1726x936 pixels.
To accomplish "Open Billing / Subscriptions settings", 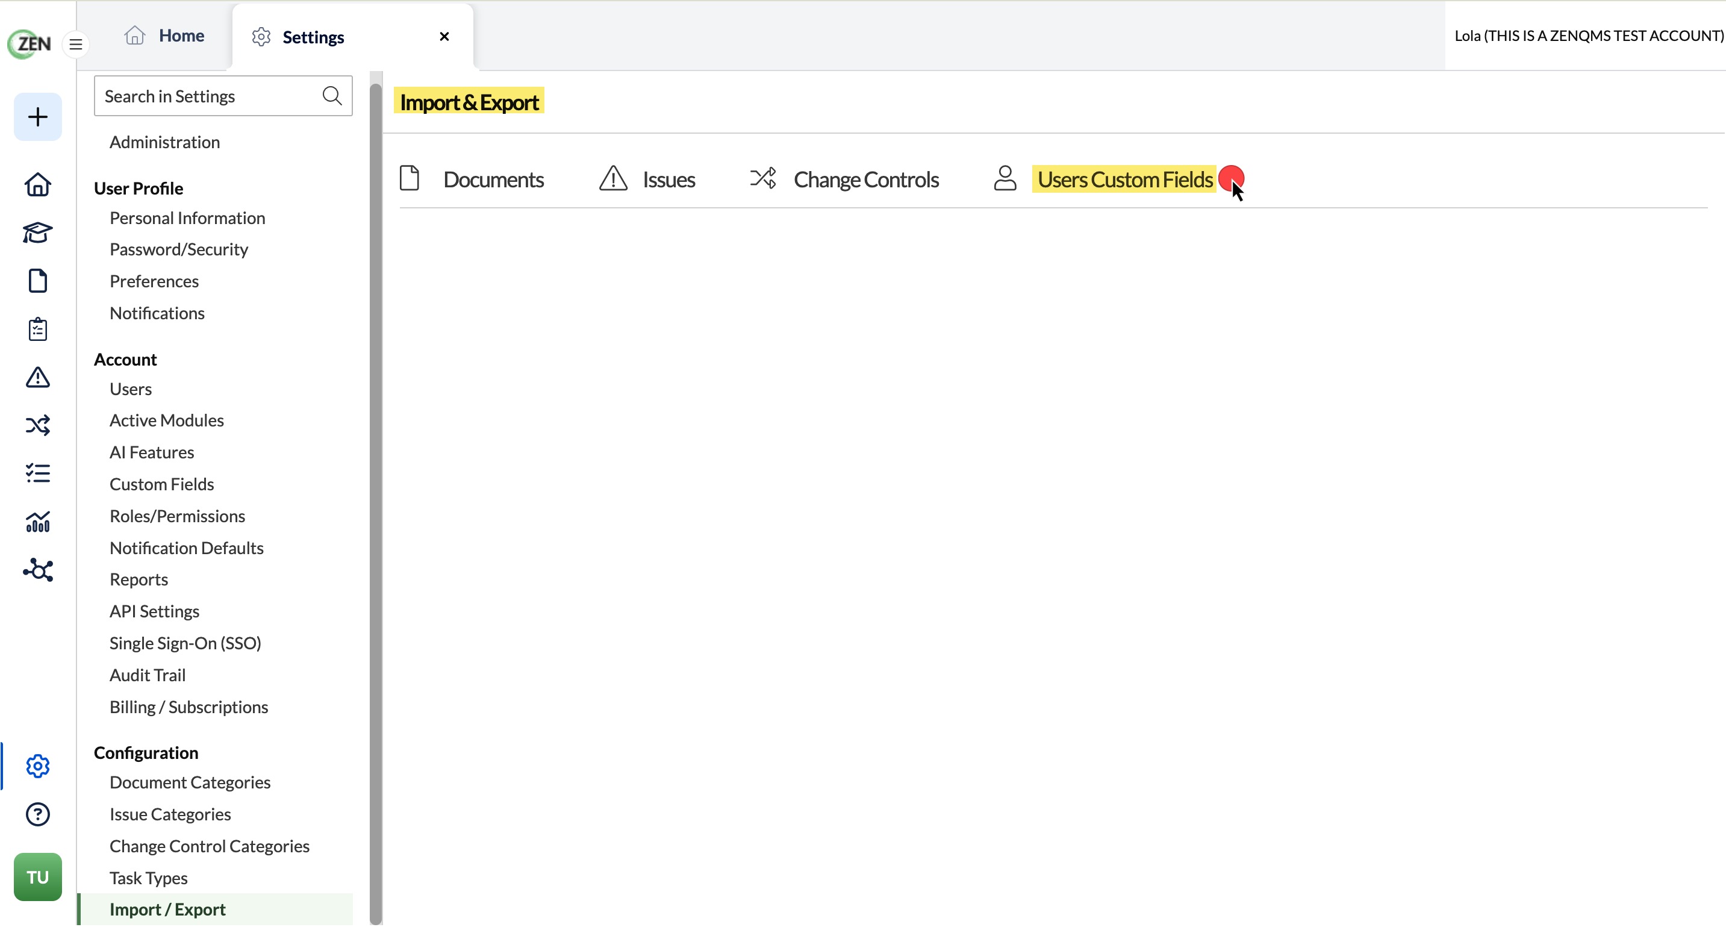I will pos(189,708).
